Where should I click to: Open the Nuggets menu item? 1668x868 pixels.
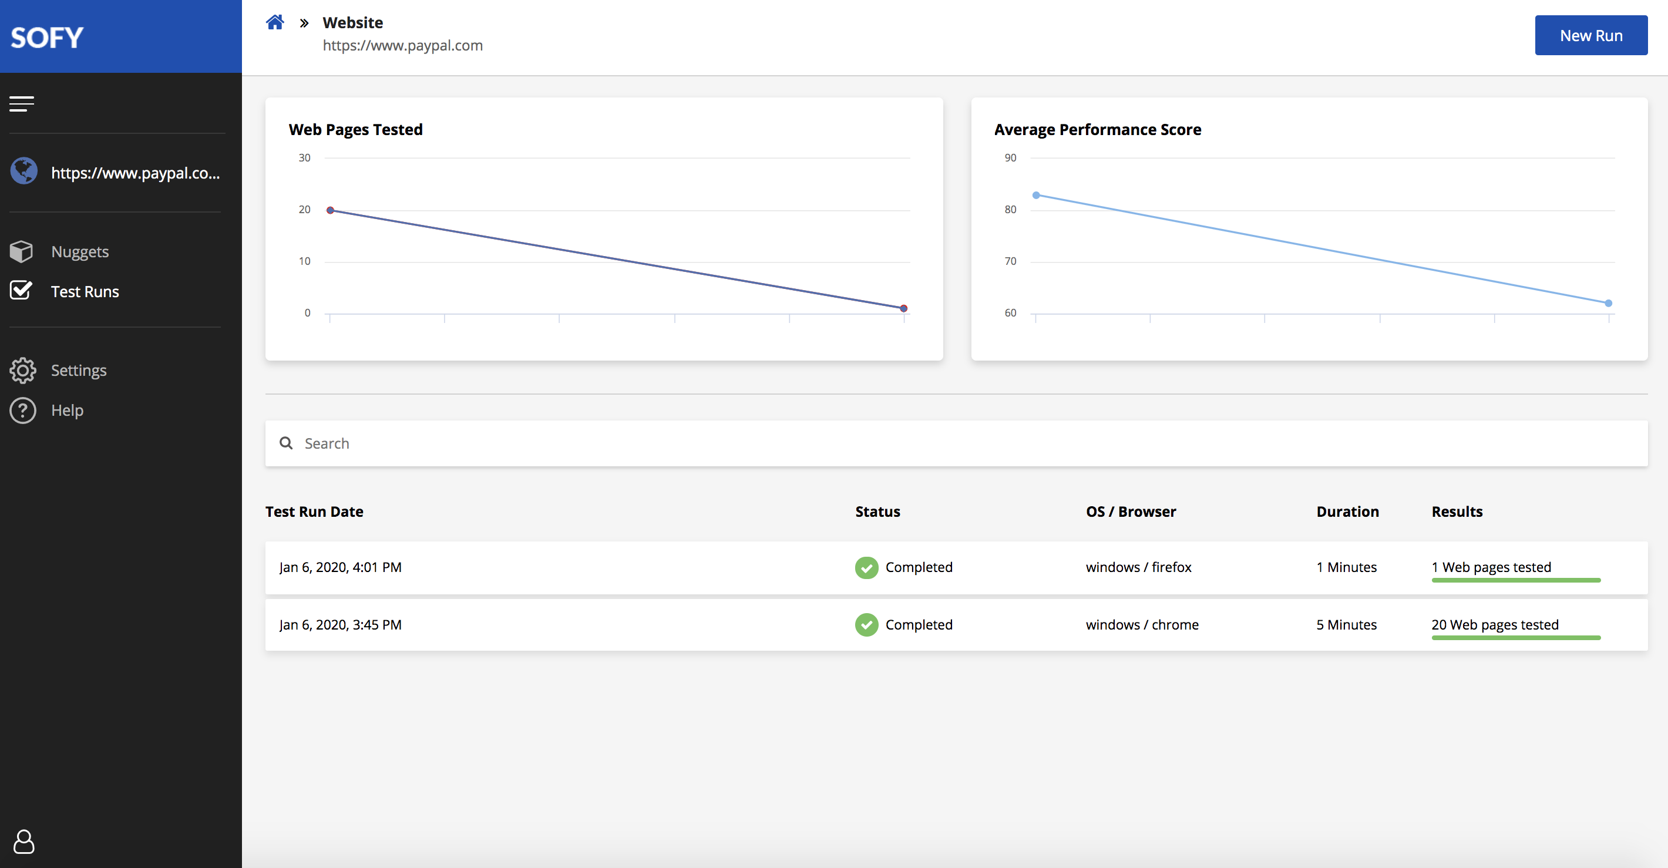(80, 252)
